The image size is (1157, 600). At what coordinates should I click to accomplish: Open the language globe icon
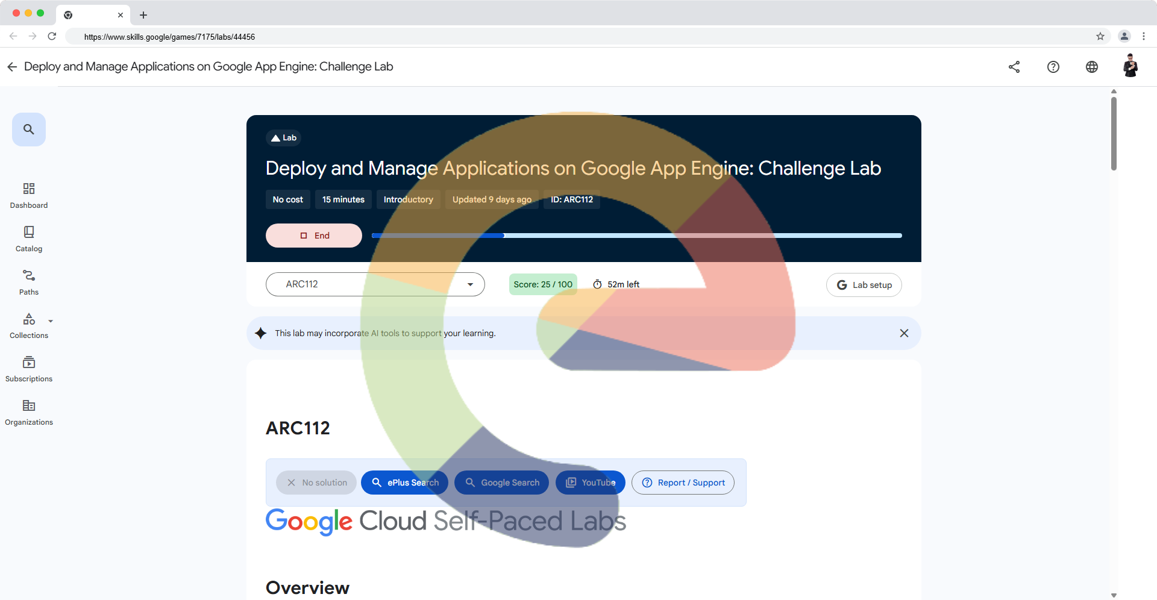1092,67
